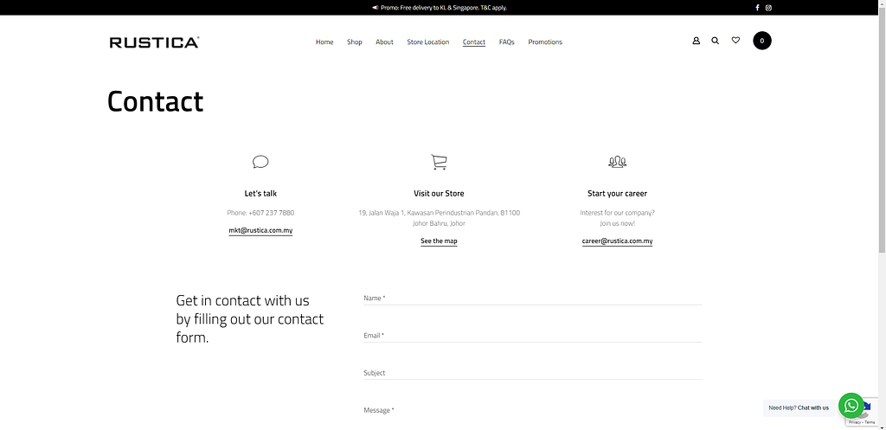Go to the Home menu item
Viewport: 886px width, 430px height.
(x=324, y=42)
